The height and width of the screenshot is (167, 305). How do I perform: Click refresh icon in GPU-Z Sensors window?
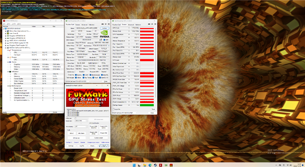152,24
